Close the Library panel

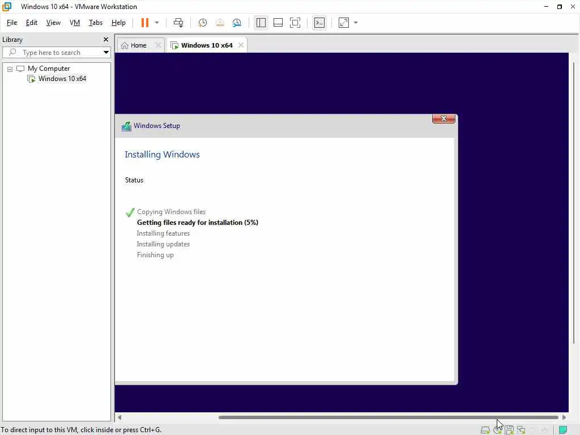click(x=106, y=39)
